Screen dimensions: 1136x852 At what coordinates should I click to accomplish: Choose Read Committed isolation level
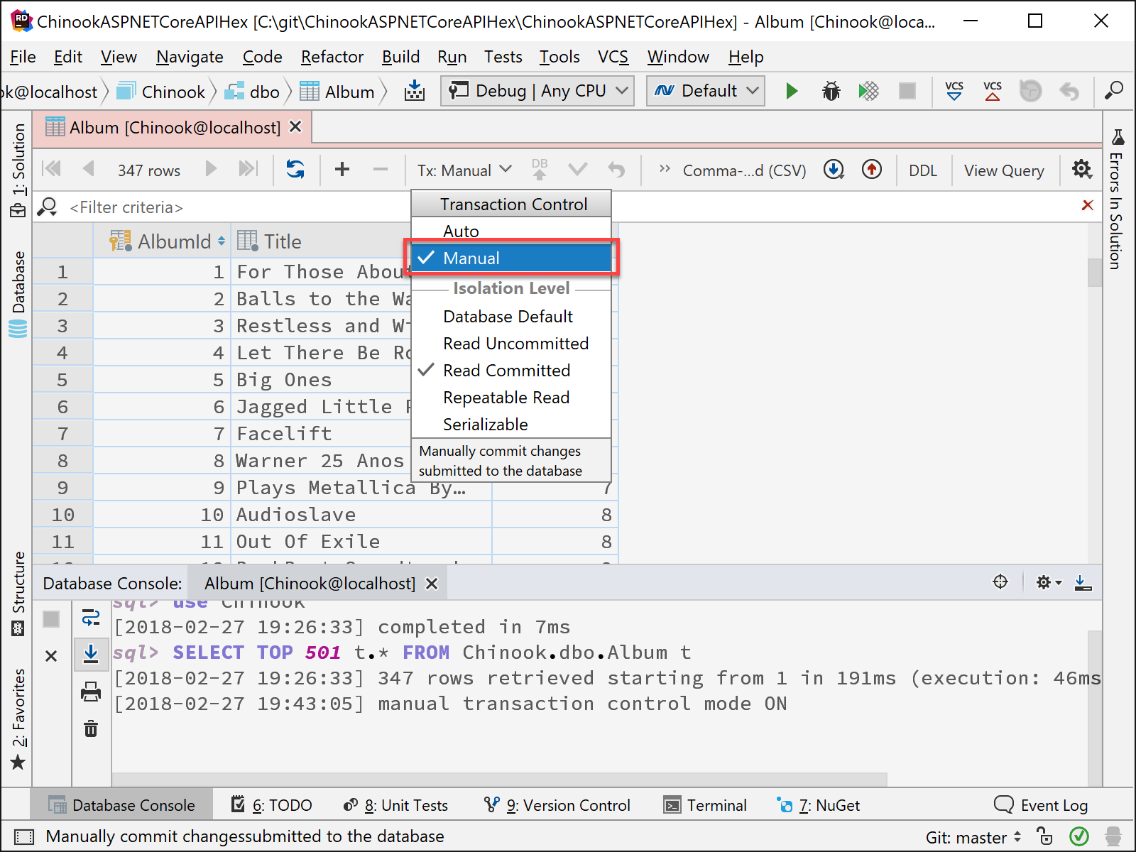[511, 371]
